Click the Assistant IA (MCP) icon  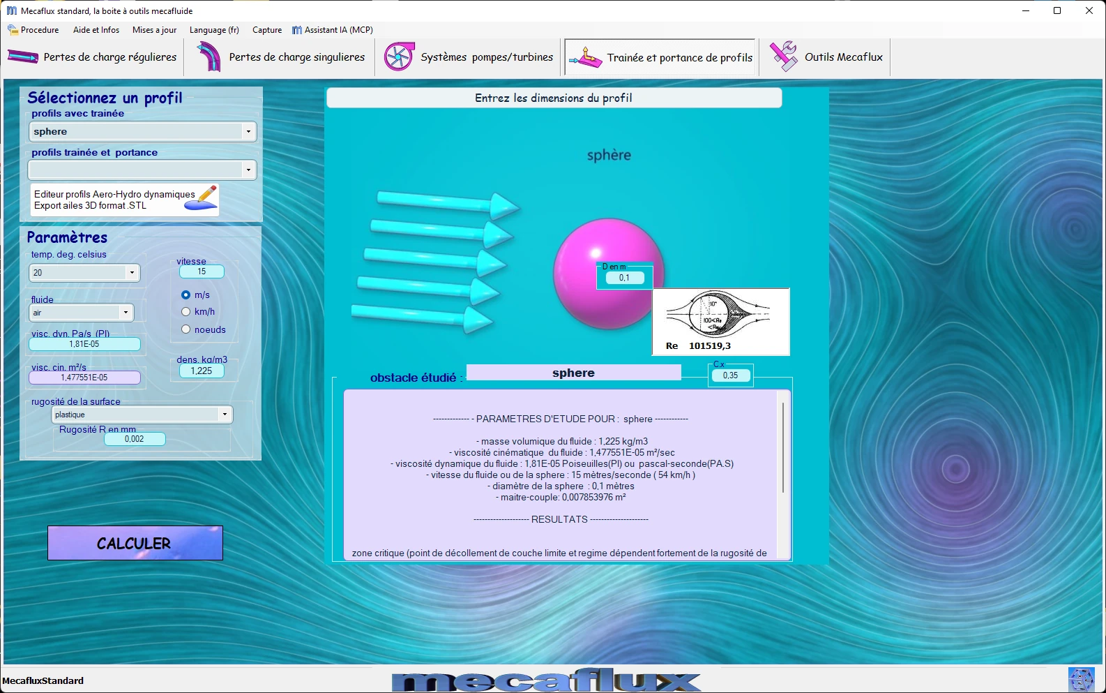pyautogui.click(x=297, y=30)
